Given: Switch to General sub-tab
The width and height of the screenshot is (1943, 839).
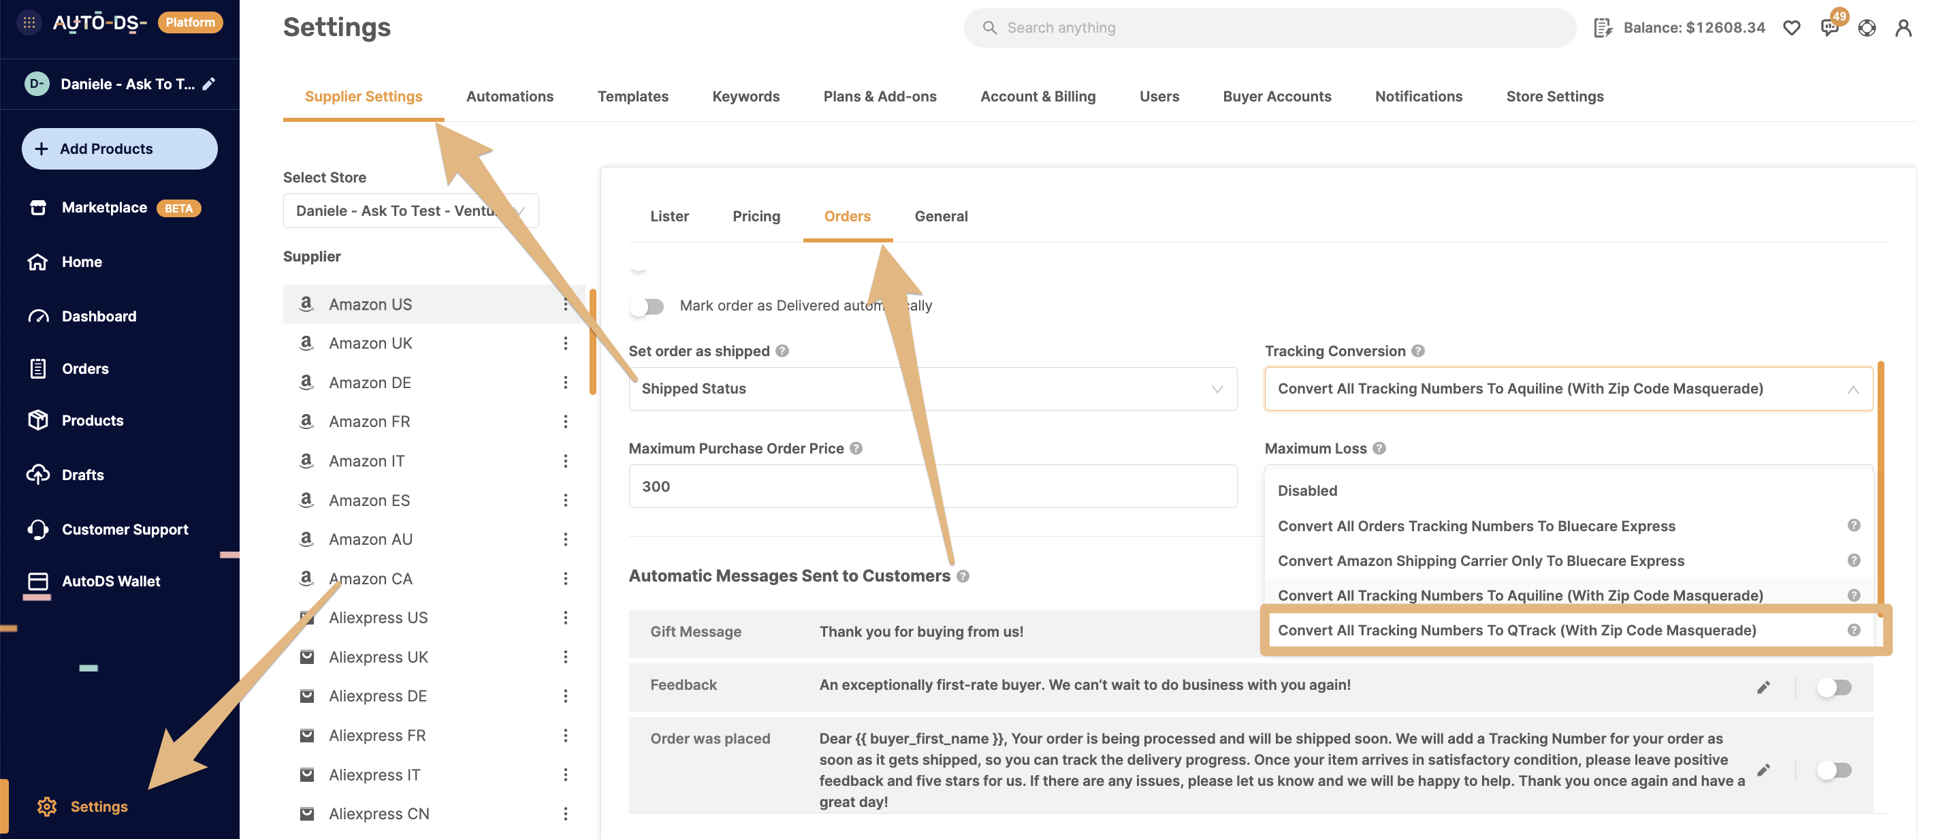Looking at the screenshot, I should [941, 217].
